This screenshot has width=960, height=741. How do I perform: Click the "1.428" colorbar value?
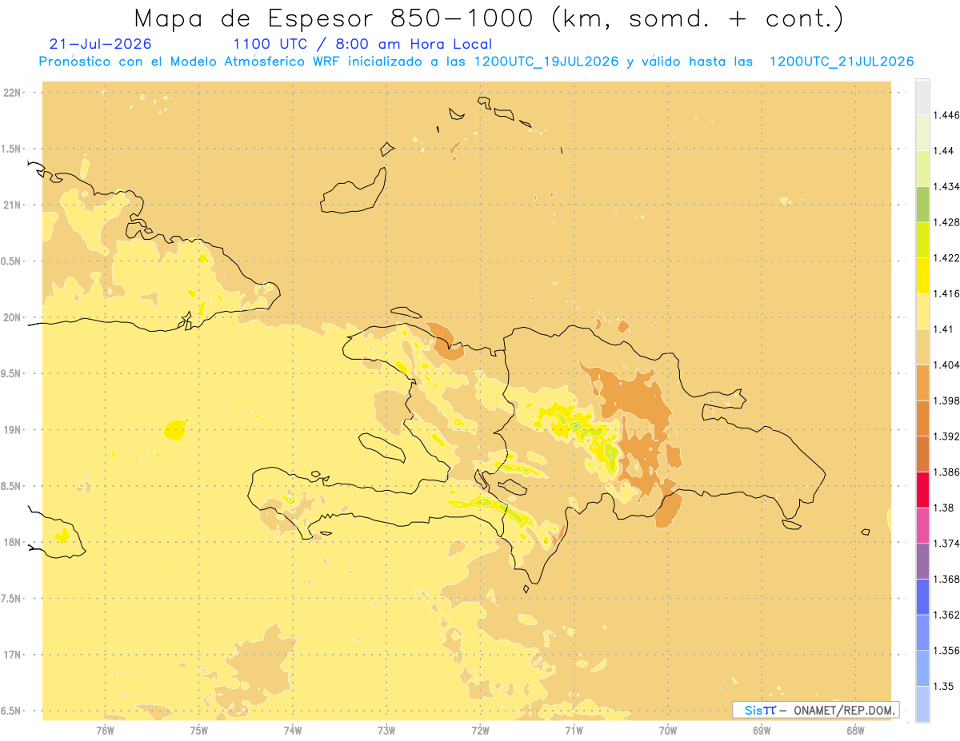pos(946,222)
